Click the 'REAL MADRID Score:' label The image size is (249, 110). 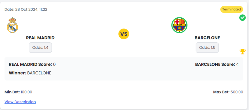[30, 64]
